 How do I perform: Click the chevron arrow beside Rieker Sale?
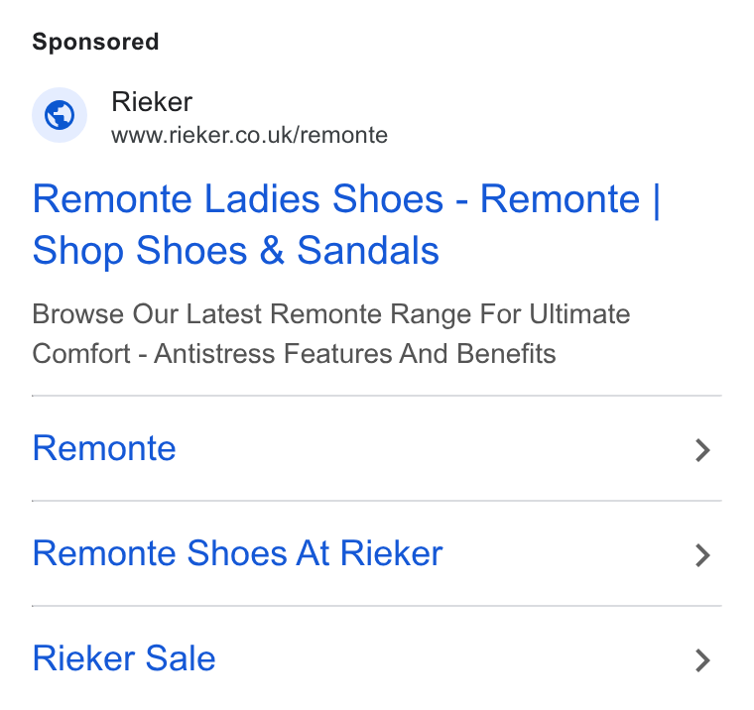coord(702,660)
